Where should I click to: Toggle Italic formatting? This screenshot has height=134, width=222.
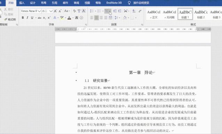tap(27, 18)
